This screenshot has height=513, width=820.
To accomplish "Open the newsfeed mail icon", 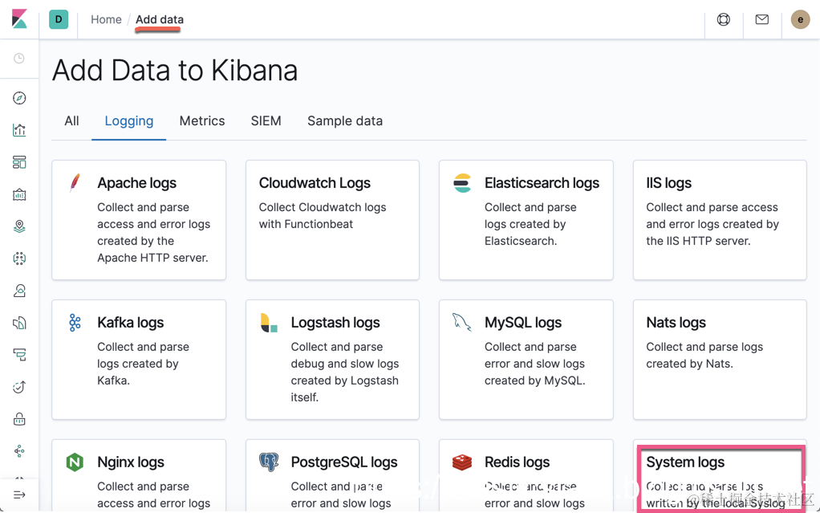I will coord(761,19).
